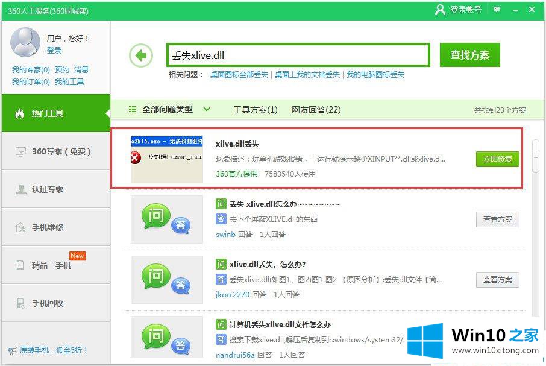The image size is (546, 366).
Task: Open the feedback message icon in title bar
Action: [497, 10]
